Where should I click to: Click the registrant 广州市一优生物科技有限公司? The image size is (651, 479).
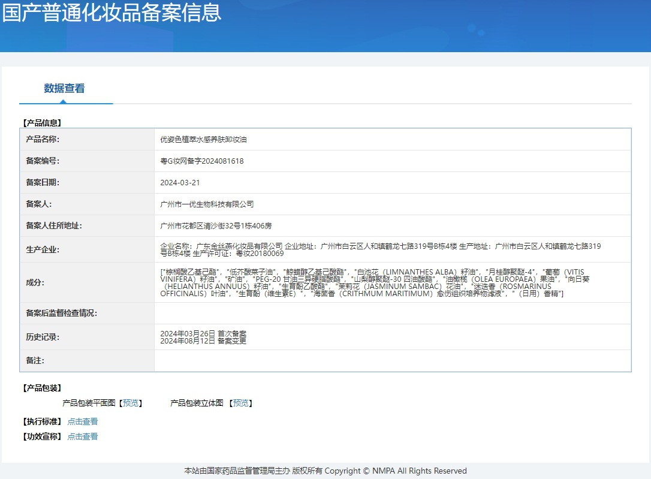click(207, 204)
